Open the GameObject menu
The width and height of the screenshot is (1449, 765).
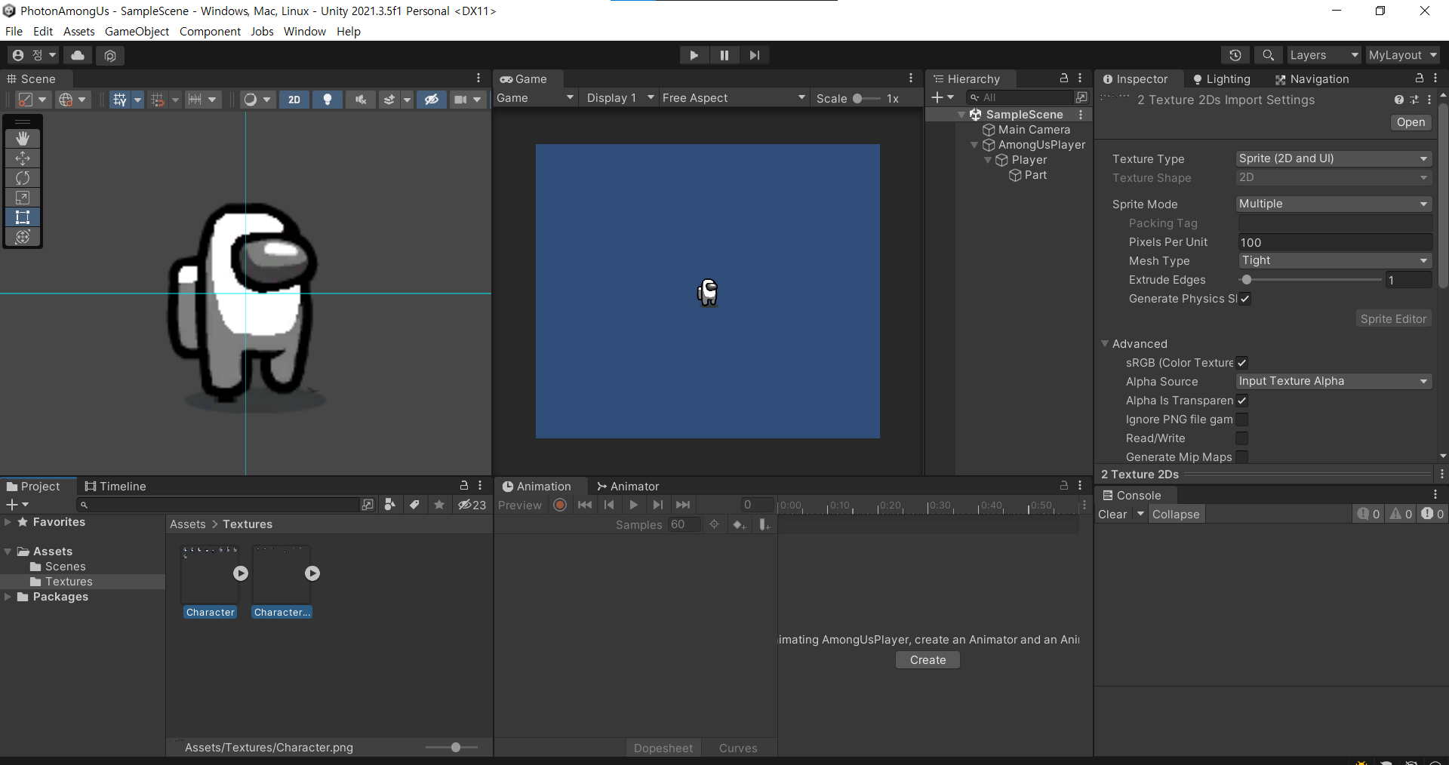click(137, 31)
